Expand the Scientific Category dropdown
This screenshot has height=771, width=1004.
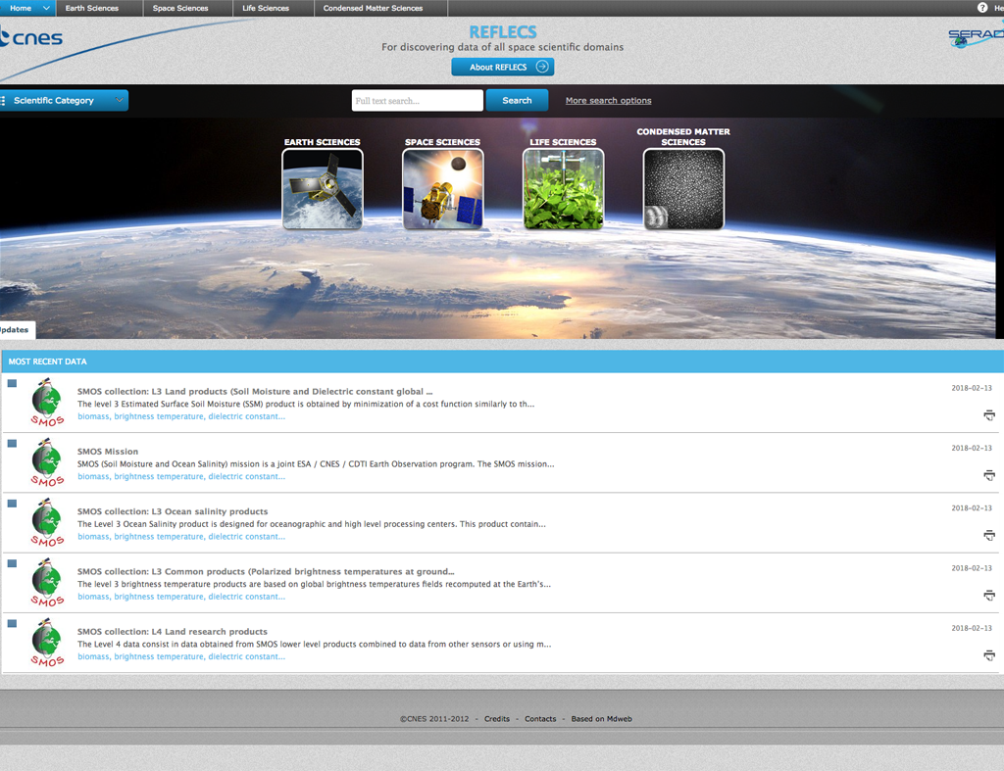(118, 100)
